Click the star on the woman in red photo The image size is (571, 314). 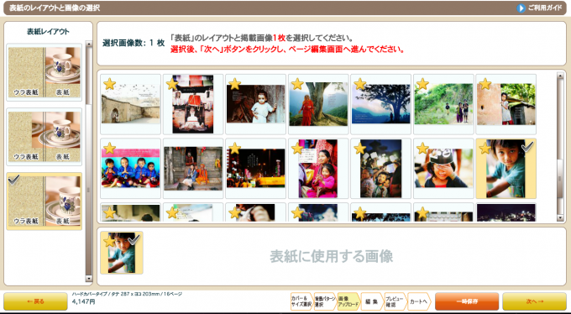tap(297, 84)
